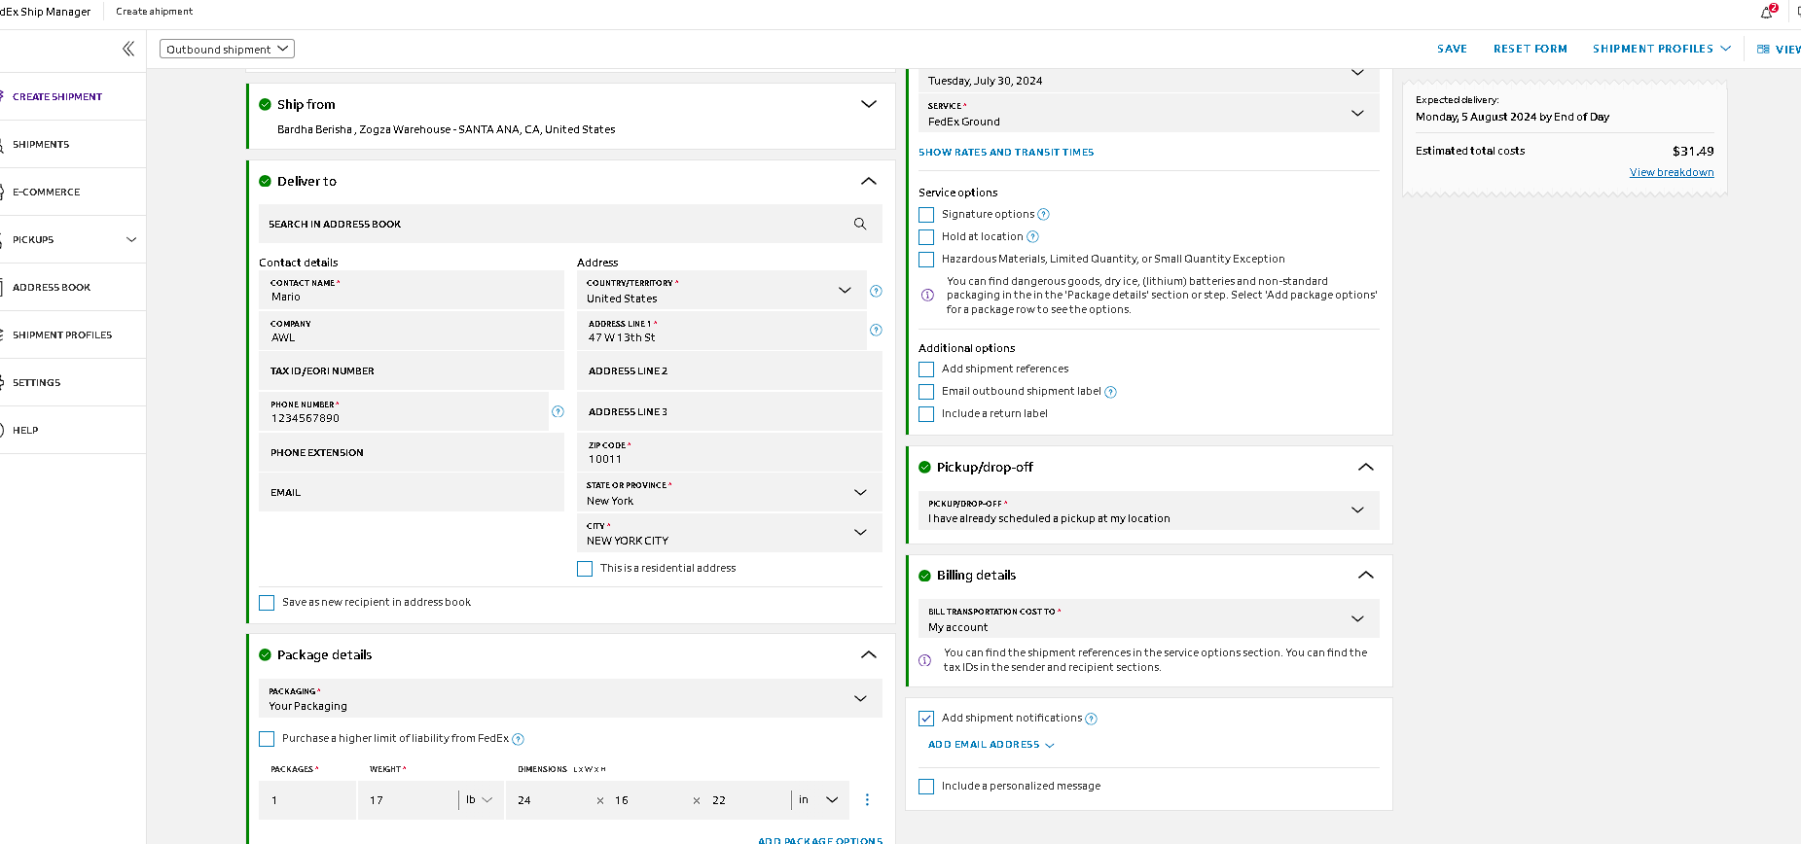1801x844 pixels.
Task: Enable Add shipment references checkbox
Action: (x=926, y=369)
